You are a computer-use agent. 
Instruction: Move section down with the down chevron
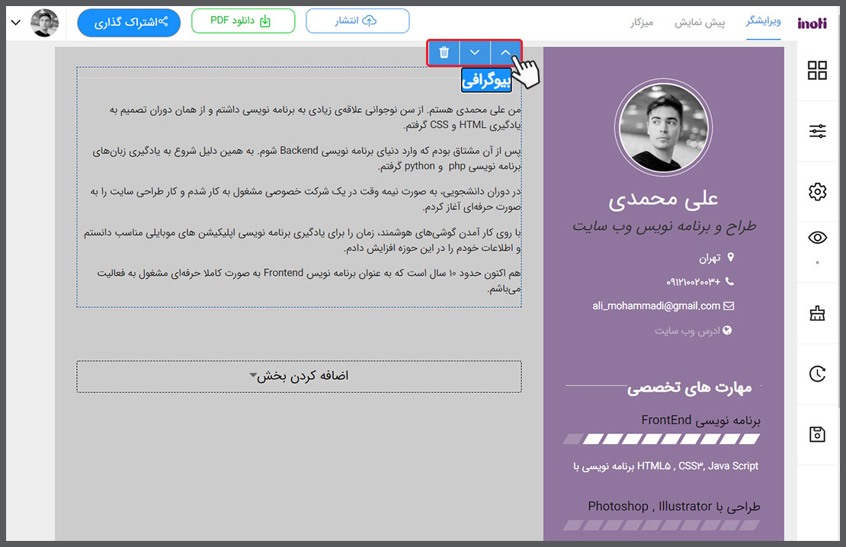[475, 53]
